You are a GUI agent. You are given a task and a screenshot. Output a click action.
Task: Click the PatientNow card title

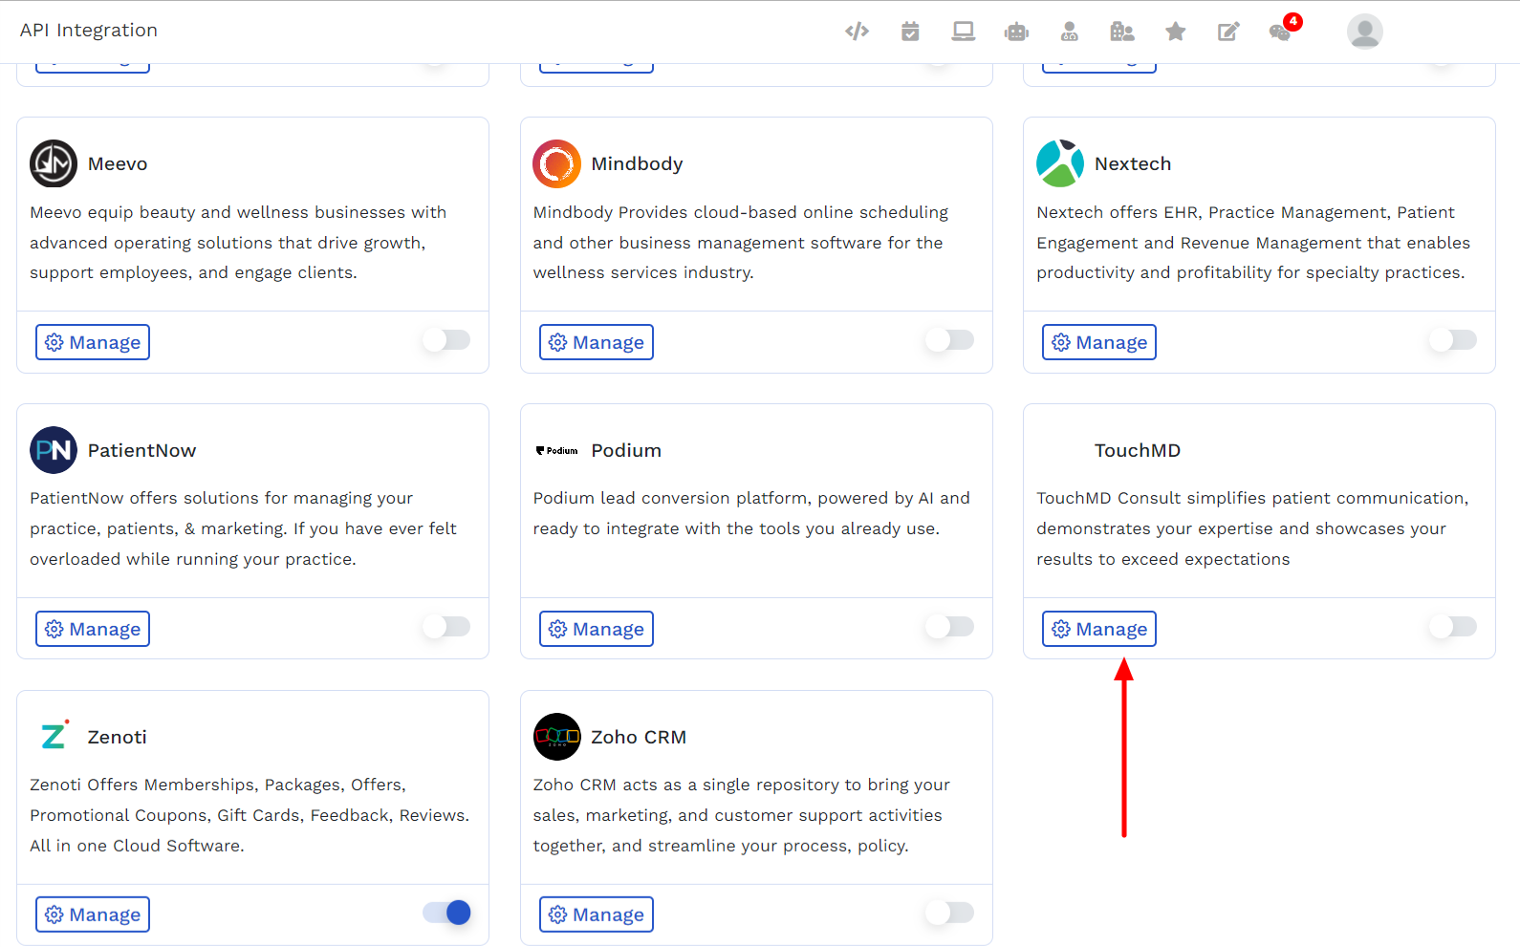(x=141, y=451)
